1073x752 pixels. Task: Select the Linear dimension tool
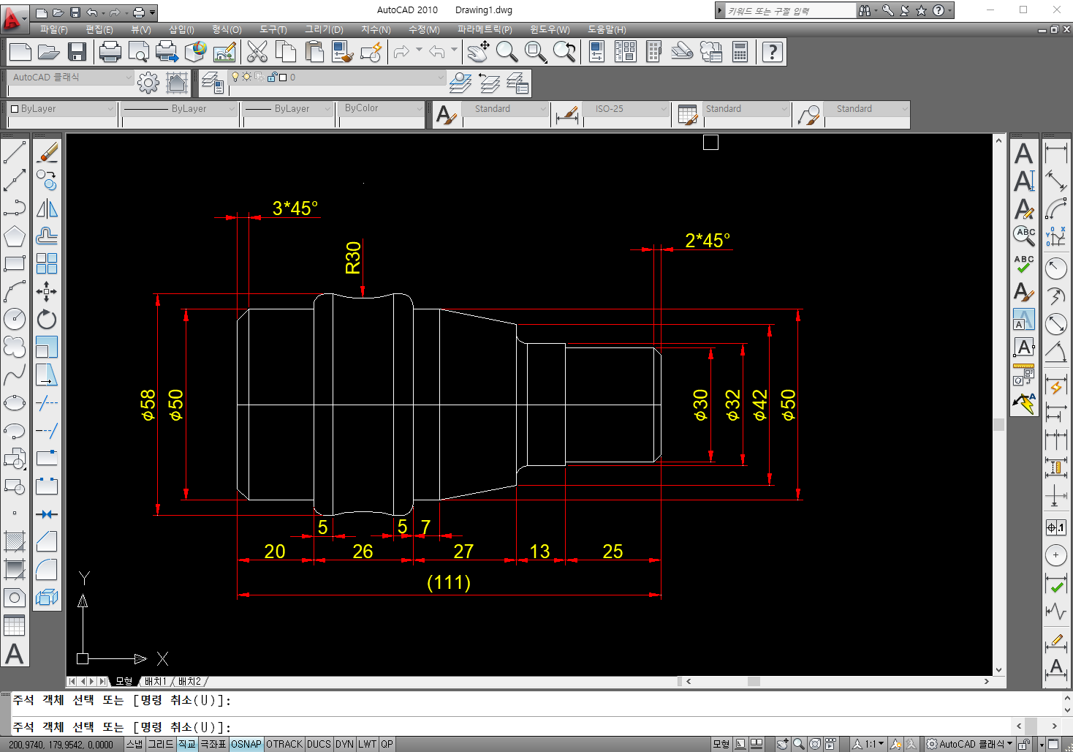click(x=1056, y=153)
